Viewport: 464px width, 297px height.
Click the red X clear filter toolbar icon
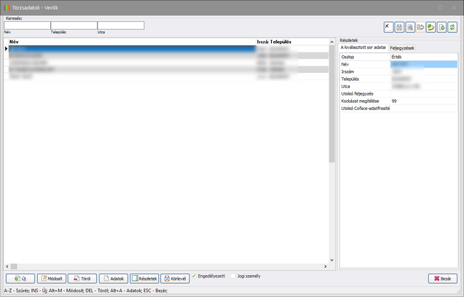tap(388, 27)
